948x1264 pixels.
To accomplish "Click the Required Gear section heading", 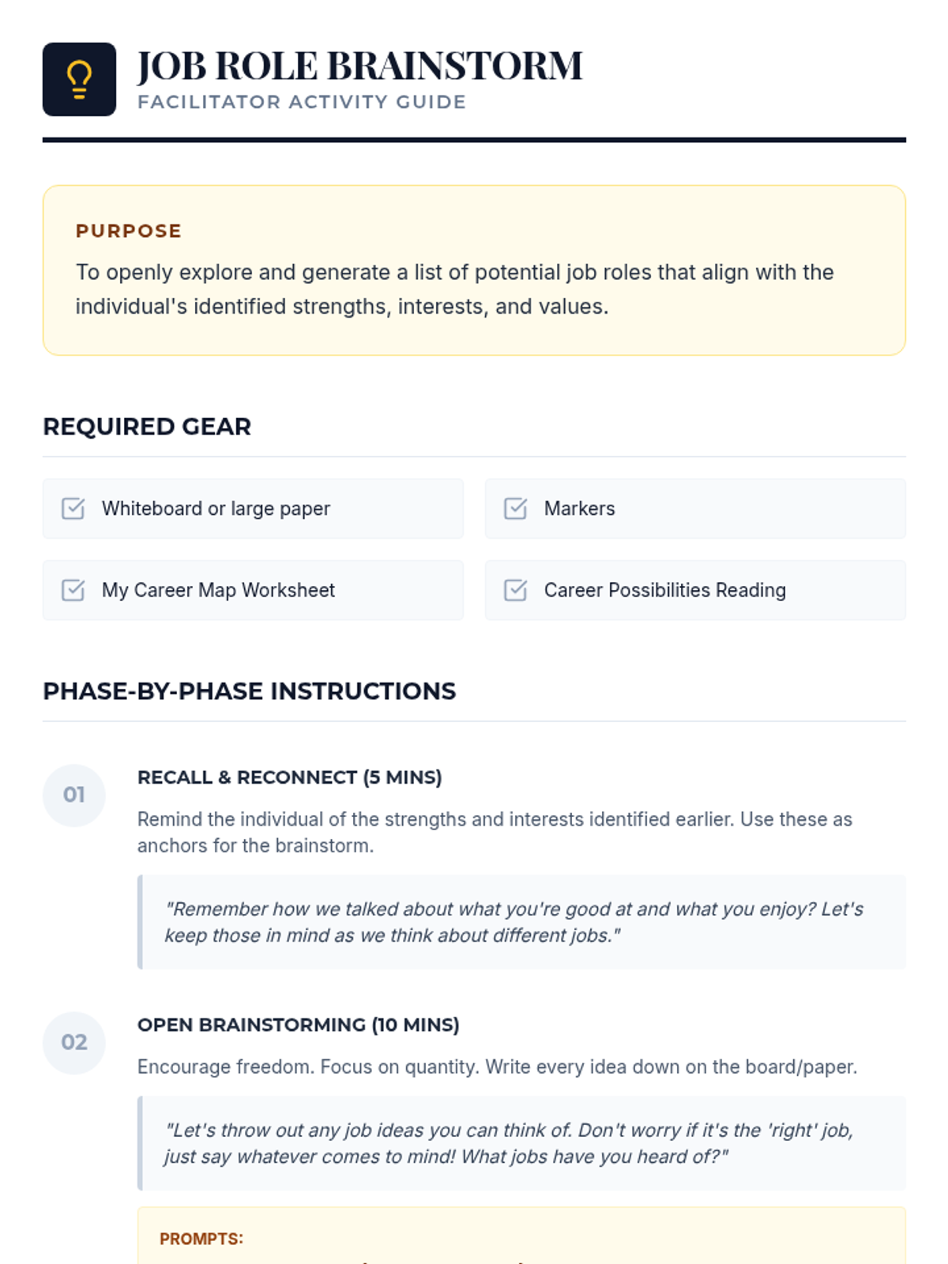I will [147, 427].
